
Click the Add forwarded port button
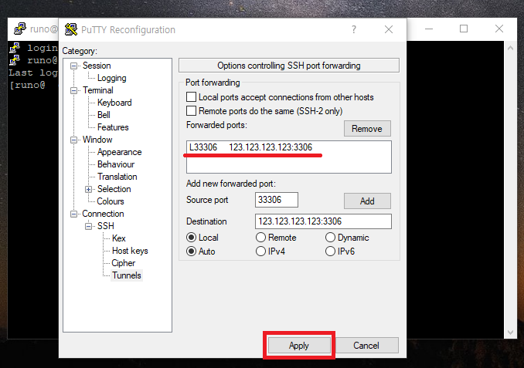coord(367,201)
